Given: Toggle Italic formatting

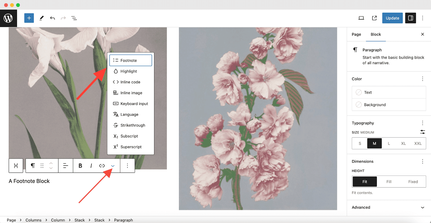Looking at the screenshot, I should (x=91, y=166).
